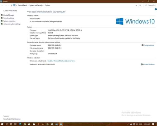Click the Pen and Touch value text

tap(64, 38)
